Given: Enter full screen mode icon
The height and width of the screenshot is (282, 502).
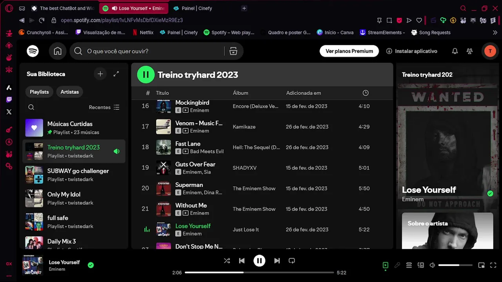Looking at the screenshot, I should (x=493, y=265).
